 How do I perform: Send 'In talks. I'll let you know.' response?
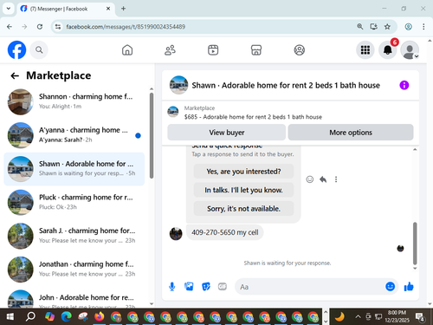[x=243, y=190]
